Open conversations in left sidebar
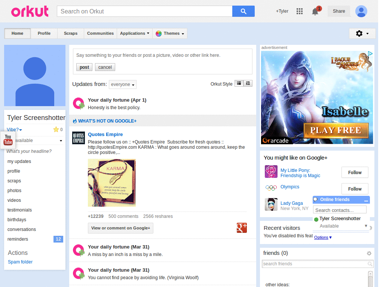The image size is (383, 287). [x=21, y=229]
